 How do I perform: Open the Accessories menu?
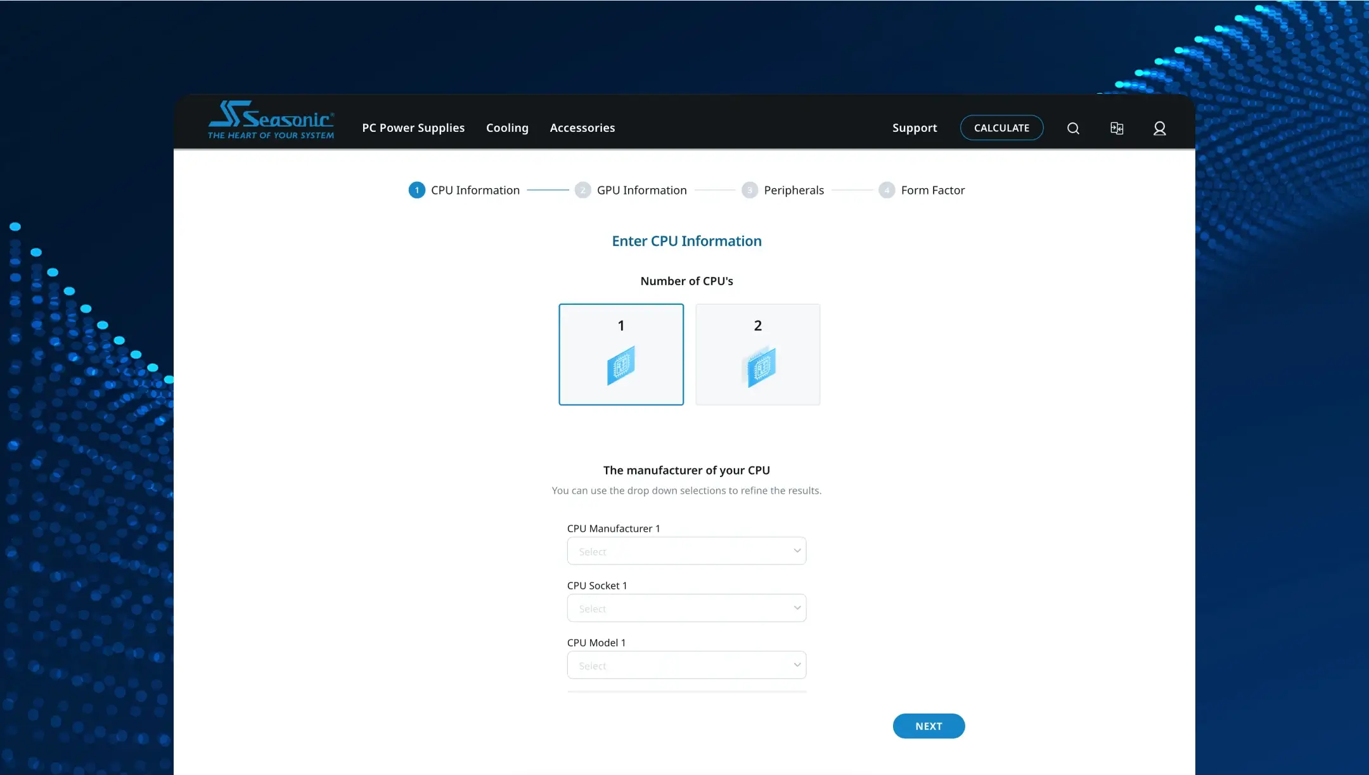coord(582,128)
